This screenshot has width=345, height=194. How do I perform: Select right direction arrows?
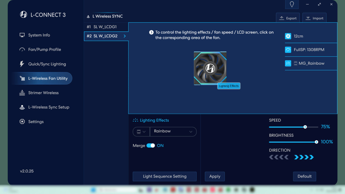[304, 157]
